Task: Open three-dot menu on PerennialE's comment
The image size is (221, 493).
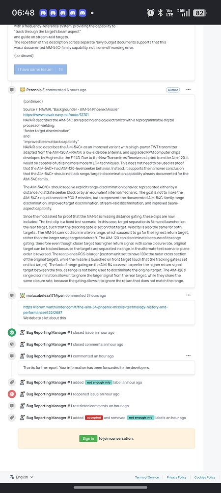Action: coord(188,90)
